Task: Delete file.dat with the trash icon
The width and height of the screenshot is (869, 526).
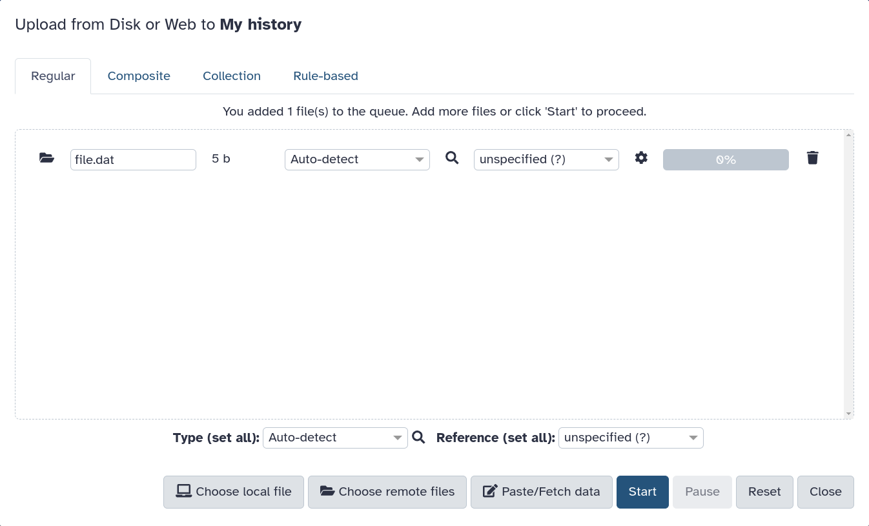Action: (813, 158)
